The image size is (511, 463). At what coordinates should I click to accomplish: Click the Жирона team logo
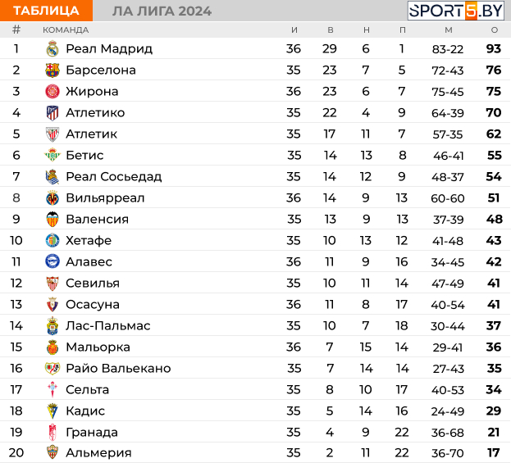pyautogui.click(x=52, y=92)
